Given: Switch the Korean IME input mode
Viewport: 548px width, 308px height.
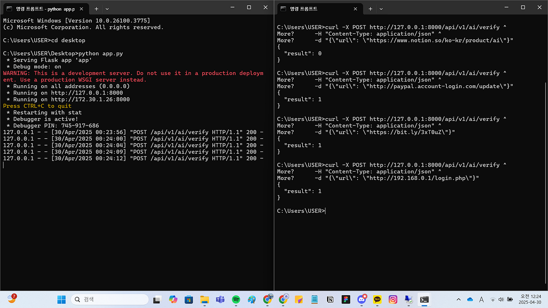Looking at the screenshot, I should [x=482, y=300].
